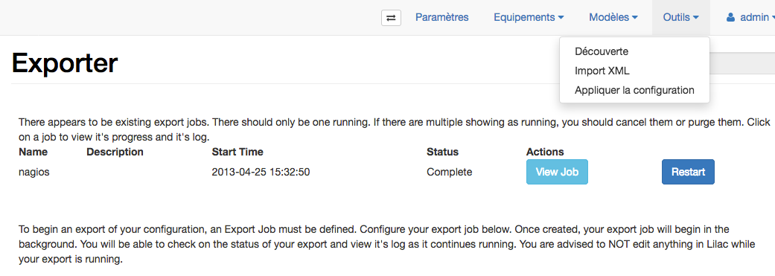Click the admin user silhouette icon
The height and width of the screenshot is (276, 775).
pyautogui.click(x=730, y=17)
